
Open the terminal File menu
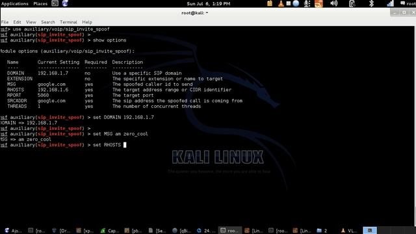[x=5, y=22]
